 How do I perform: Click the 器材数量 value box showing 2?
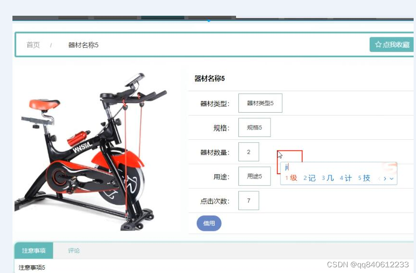248,152
